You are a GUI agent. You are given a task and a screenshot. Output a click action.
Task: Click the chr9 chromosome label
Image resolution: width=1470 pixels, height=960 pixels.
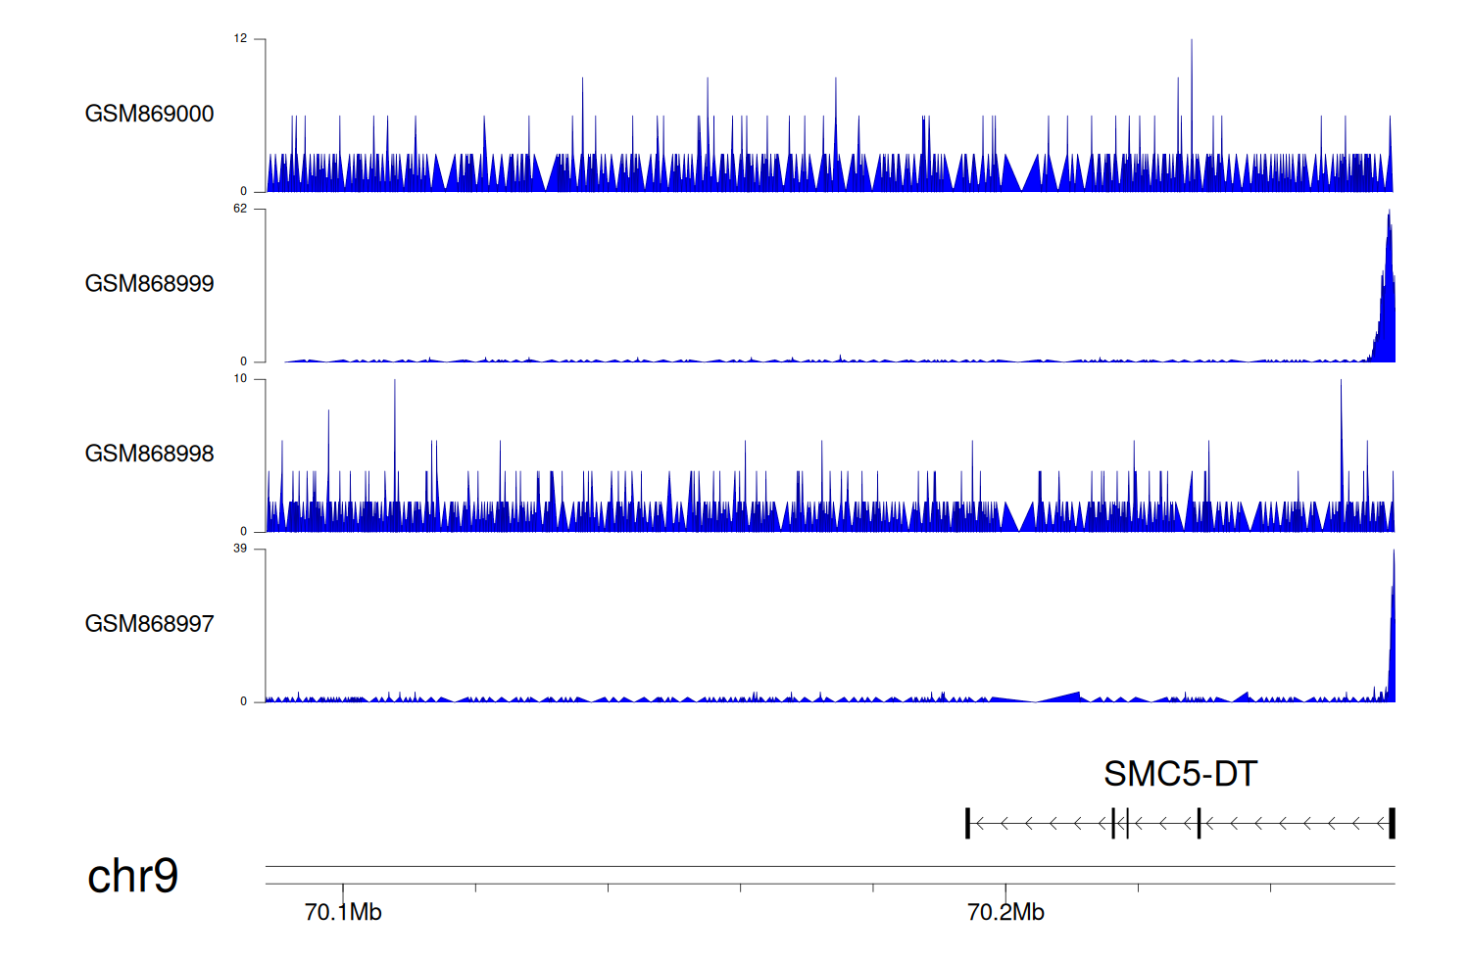132,876
